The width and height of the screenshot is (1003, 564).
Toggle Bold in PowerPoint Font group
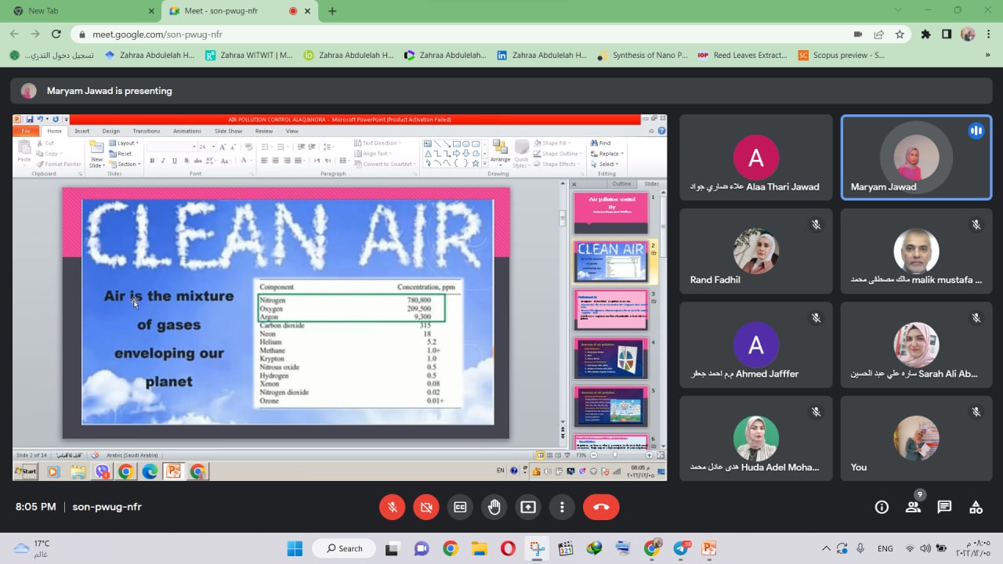152,161
